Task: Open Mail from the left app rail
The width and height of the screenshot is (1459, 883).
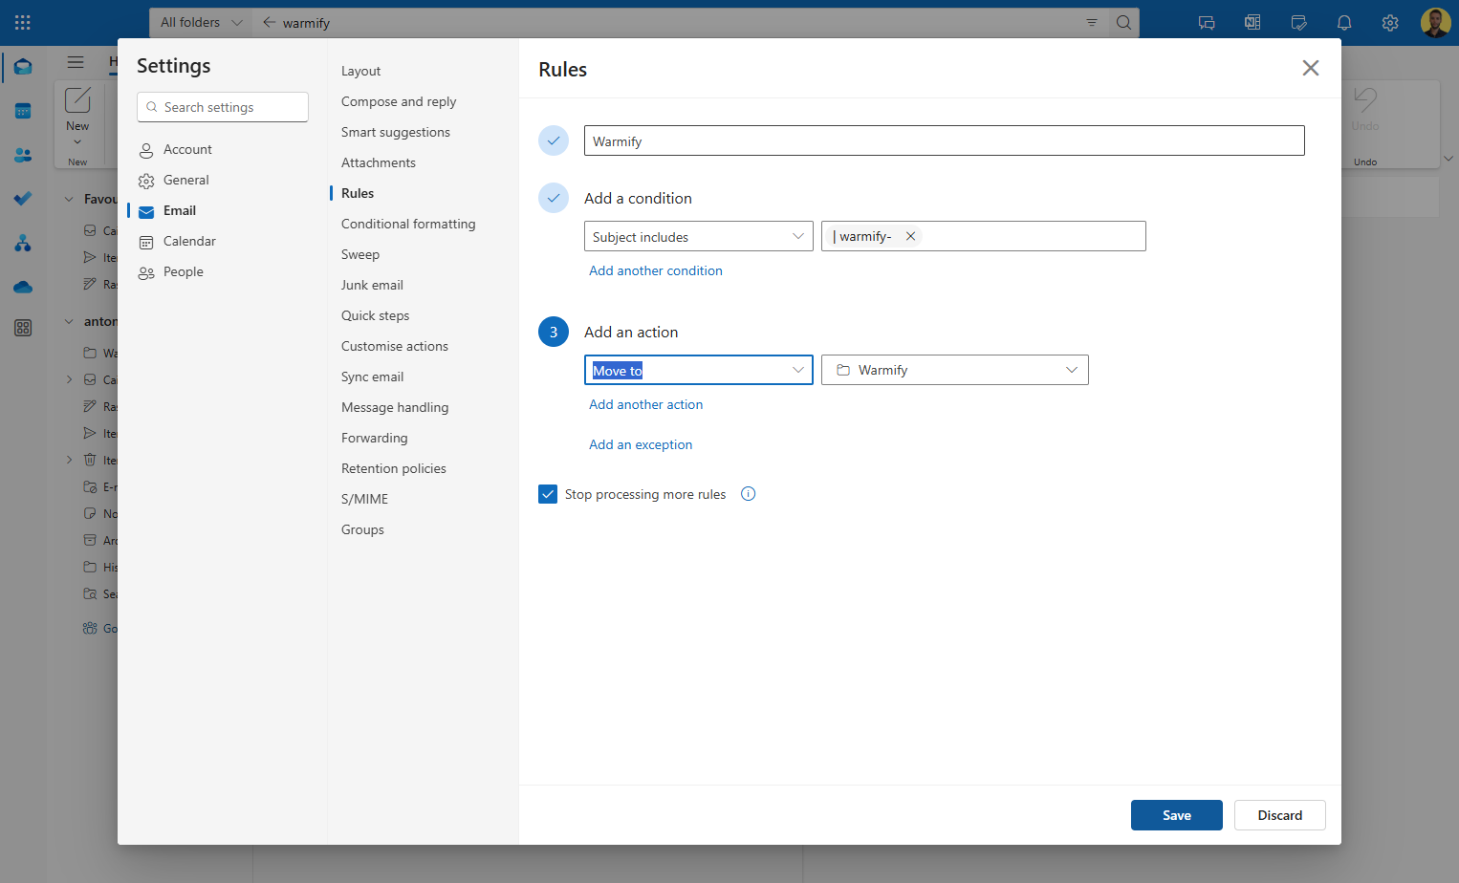Action: (x=23, y=67)
